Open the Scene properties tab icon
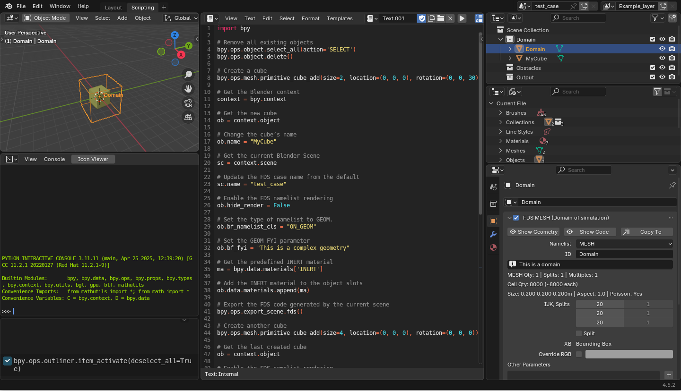Viewport: 681px width, 391px height. click(493, 187)
